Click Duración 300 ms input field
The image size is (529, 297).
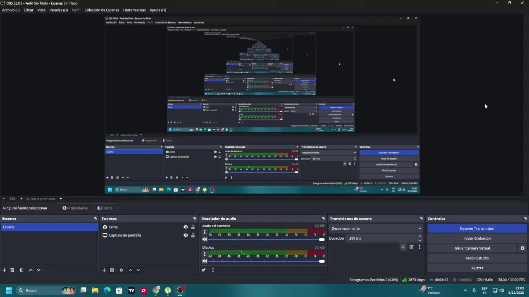(381, 238)
